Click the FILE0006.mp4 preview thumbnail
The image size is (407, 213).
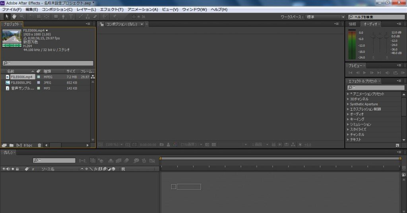(x=12, y=38)
